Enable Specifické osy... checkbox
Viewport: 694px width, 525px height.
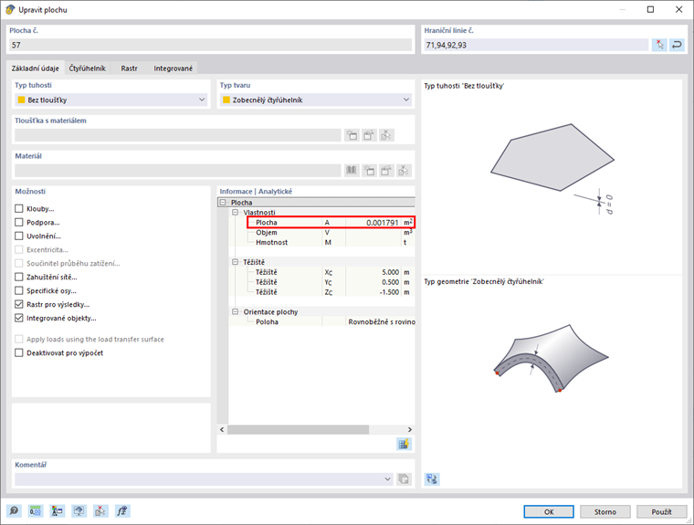point(19,291)
